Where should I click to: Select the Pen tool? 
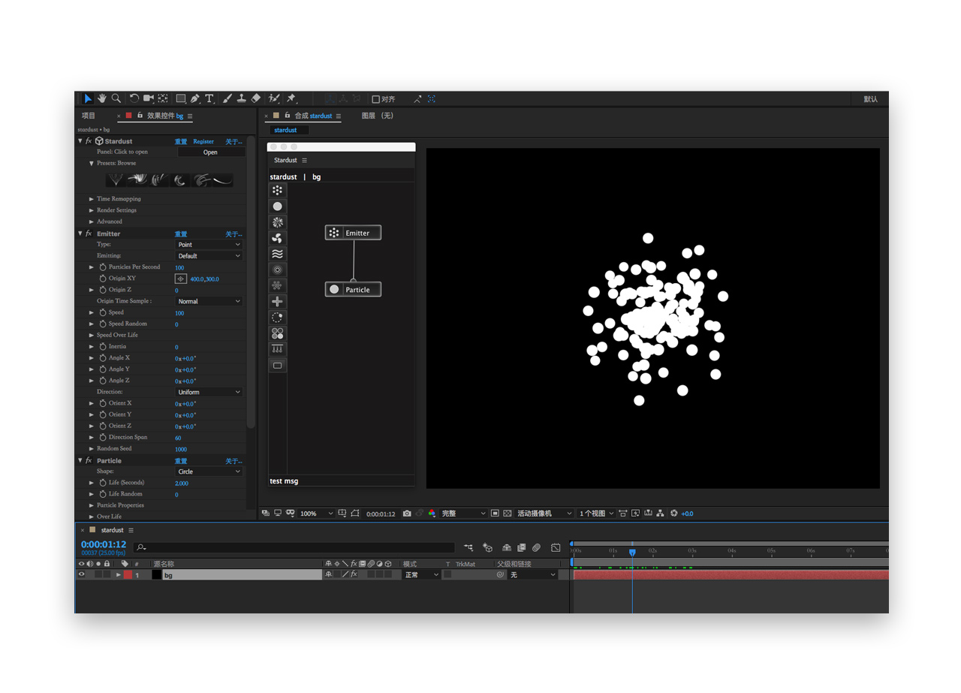195,98
